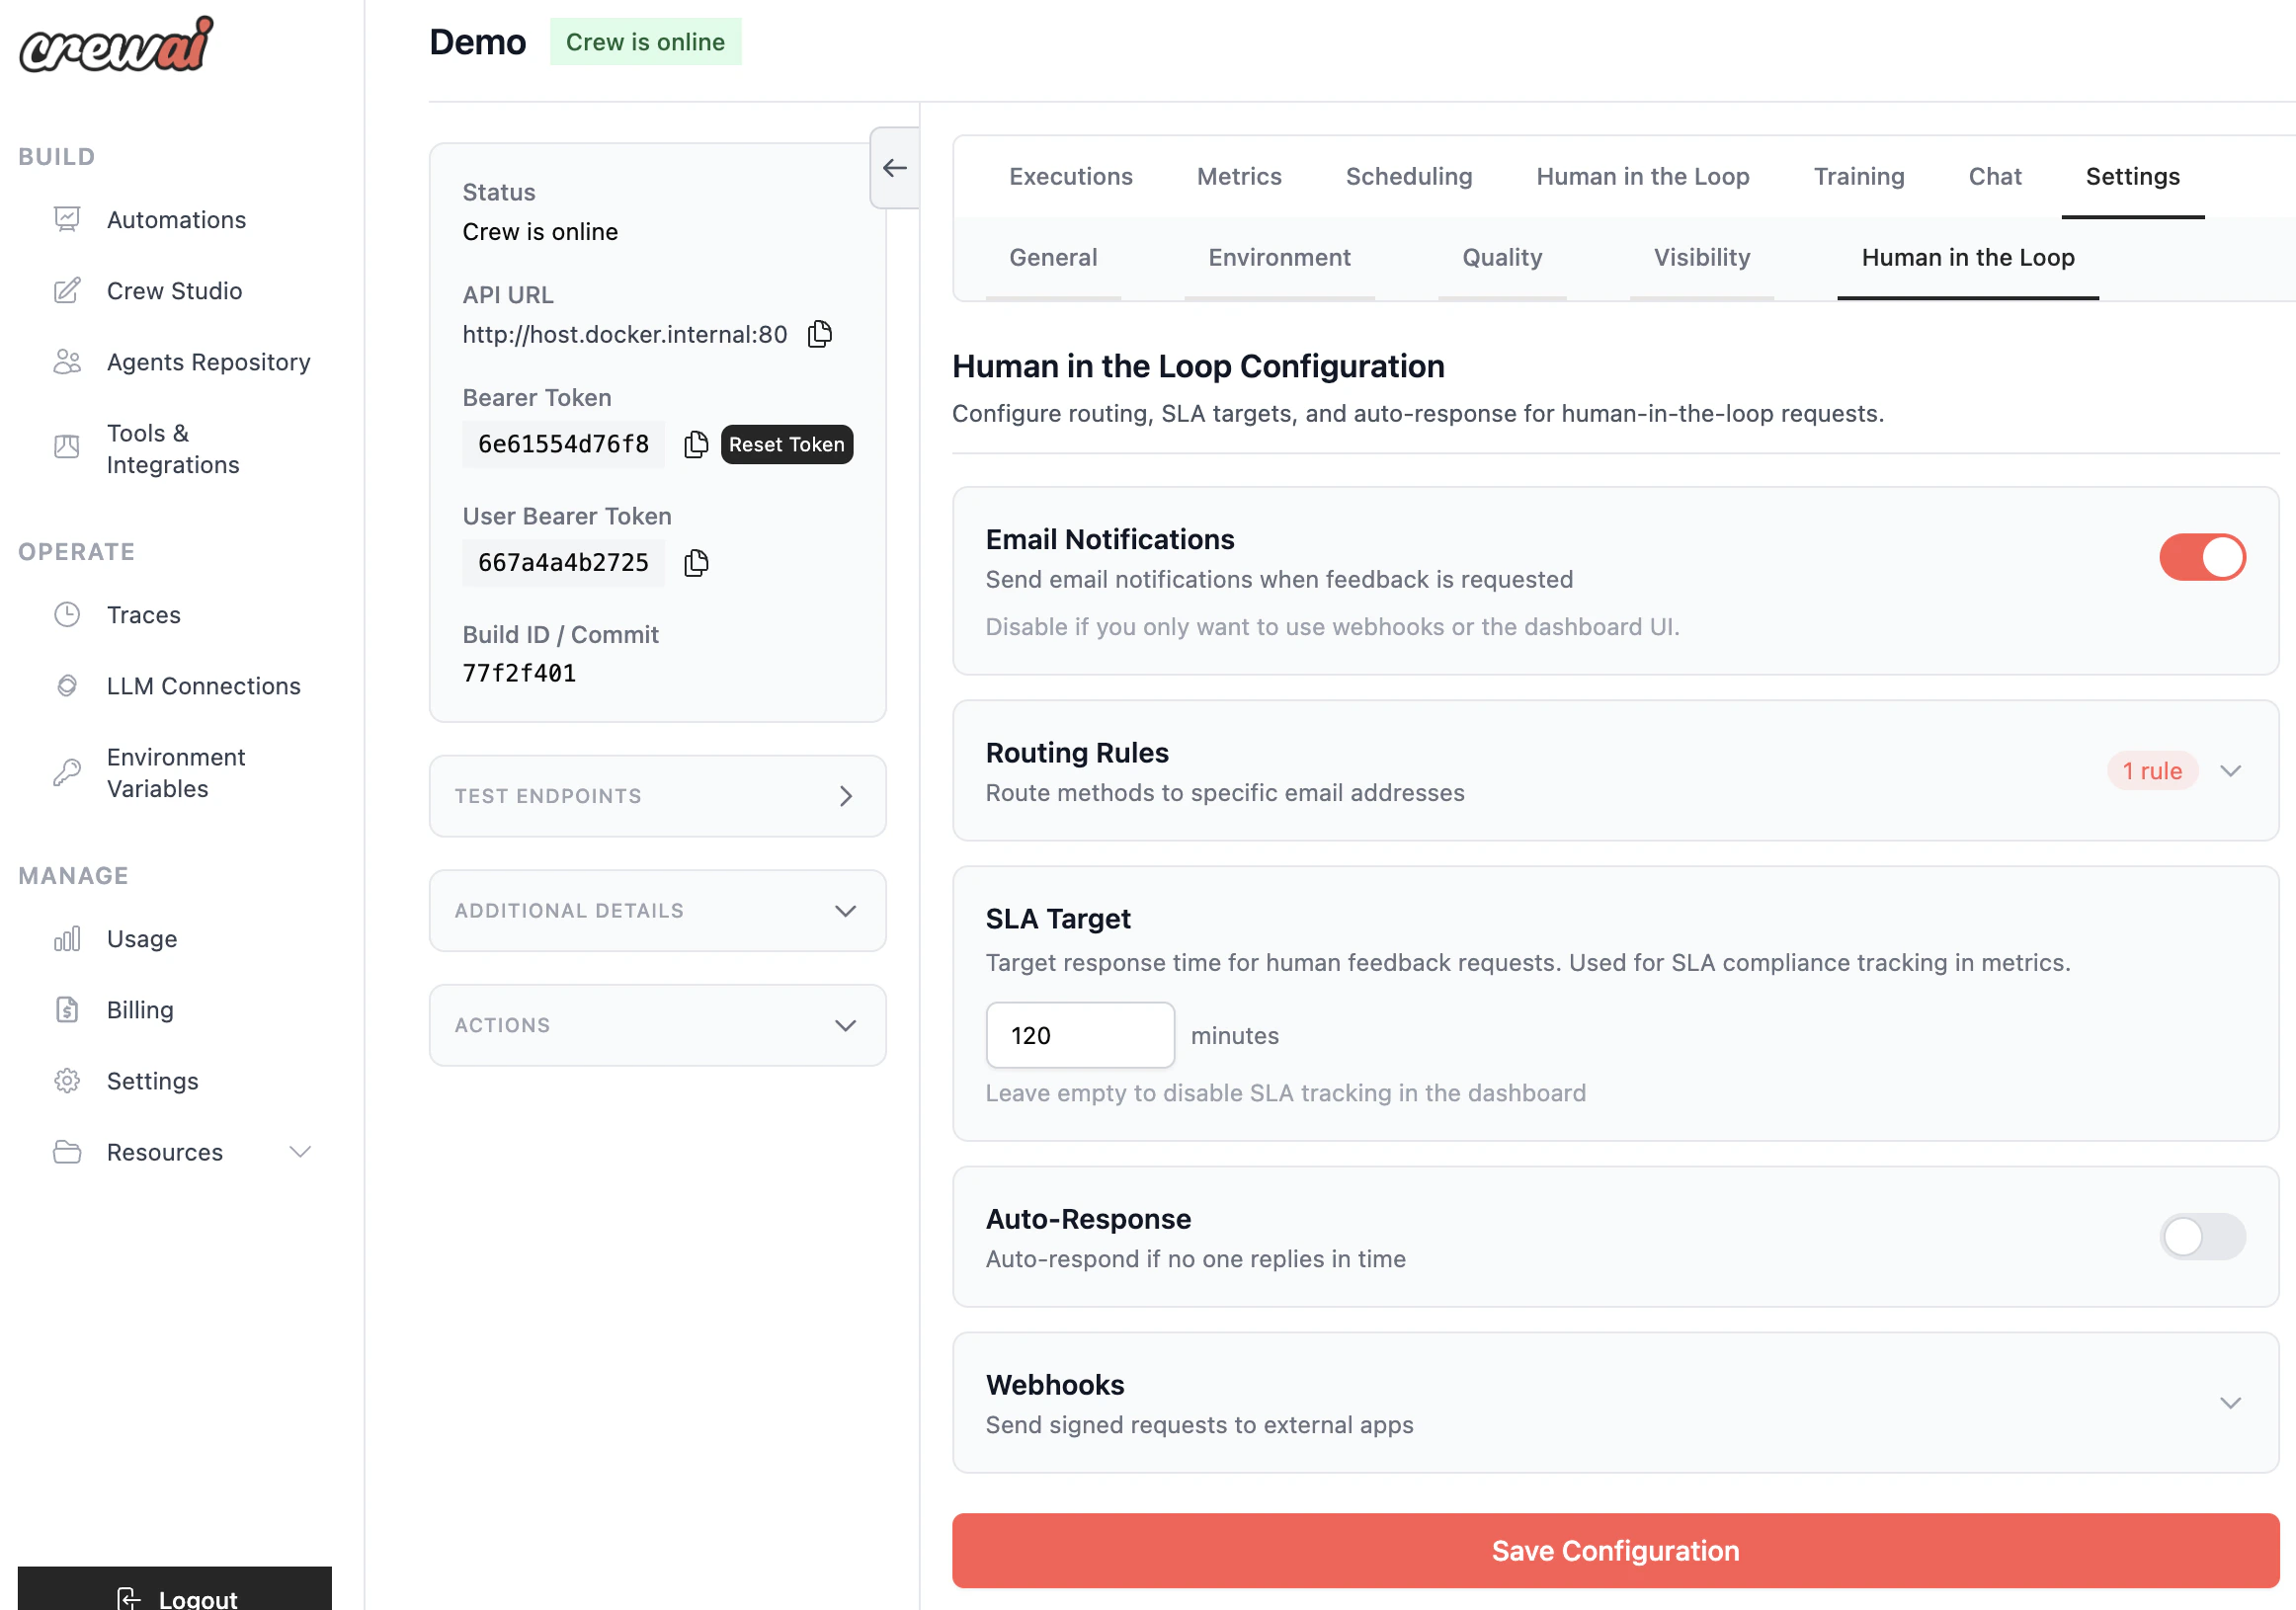
Task: Click the SLA Target minutes field
Action: (1079, 1035)
